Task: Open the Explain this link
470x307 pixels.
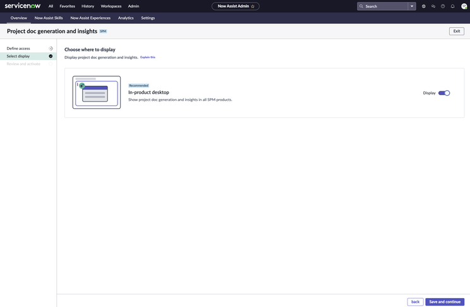Action: (148, 57)
